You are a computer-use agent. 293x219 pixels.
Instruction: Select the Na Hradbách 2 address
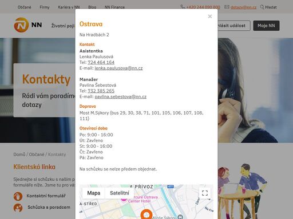[94, 35]
